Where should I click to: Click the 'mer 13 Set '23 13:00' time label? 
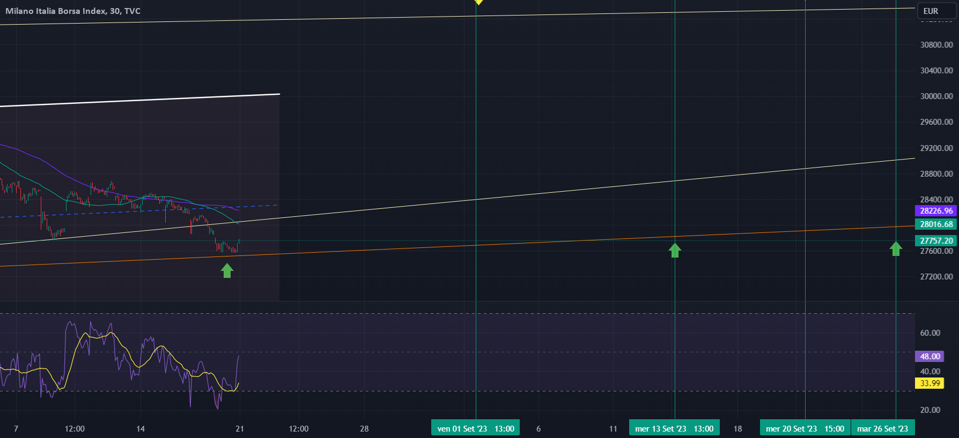point(674,428)
